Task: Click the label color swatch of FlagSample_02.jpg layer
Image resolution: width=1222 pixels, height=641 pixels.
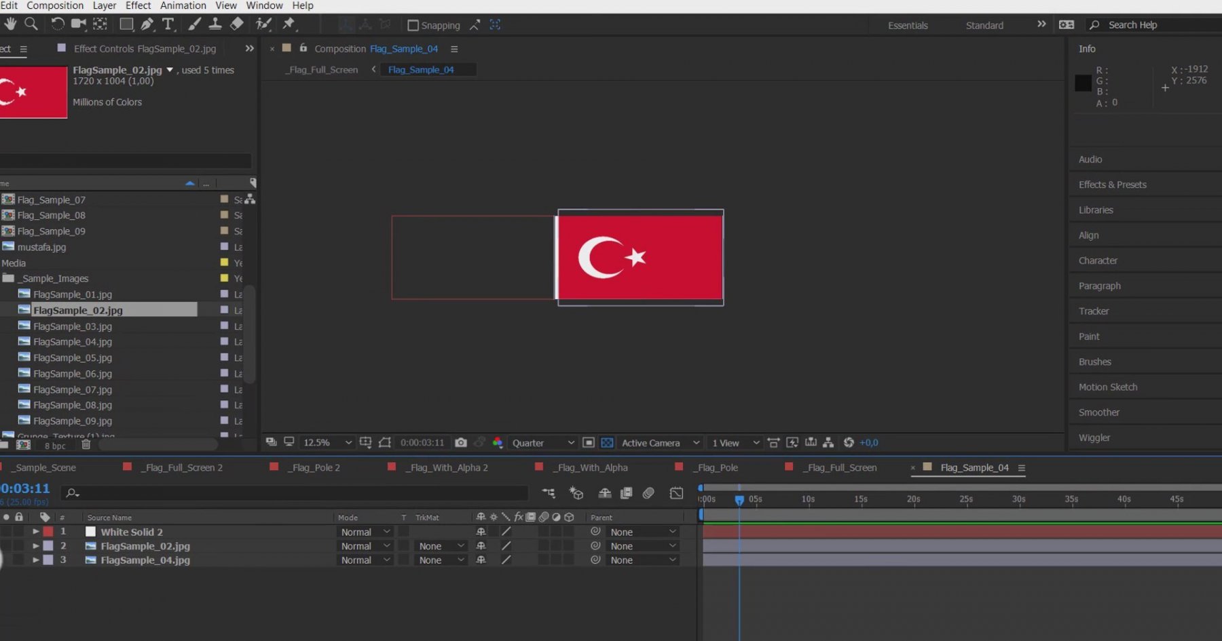Action: click(48, 546)
